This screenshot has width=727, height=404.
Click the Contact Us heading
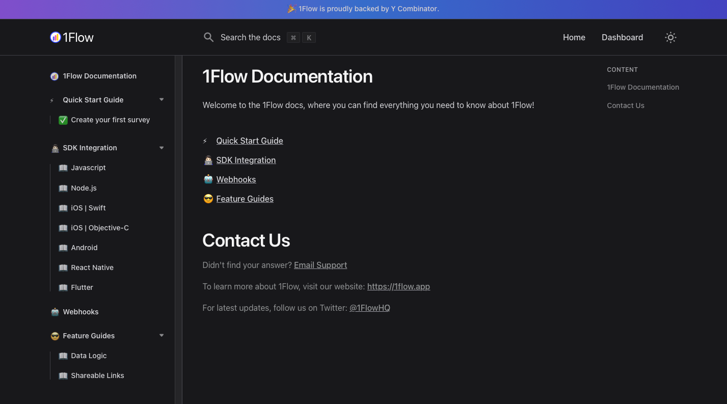246,240
